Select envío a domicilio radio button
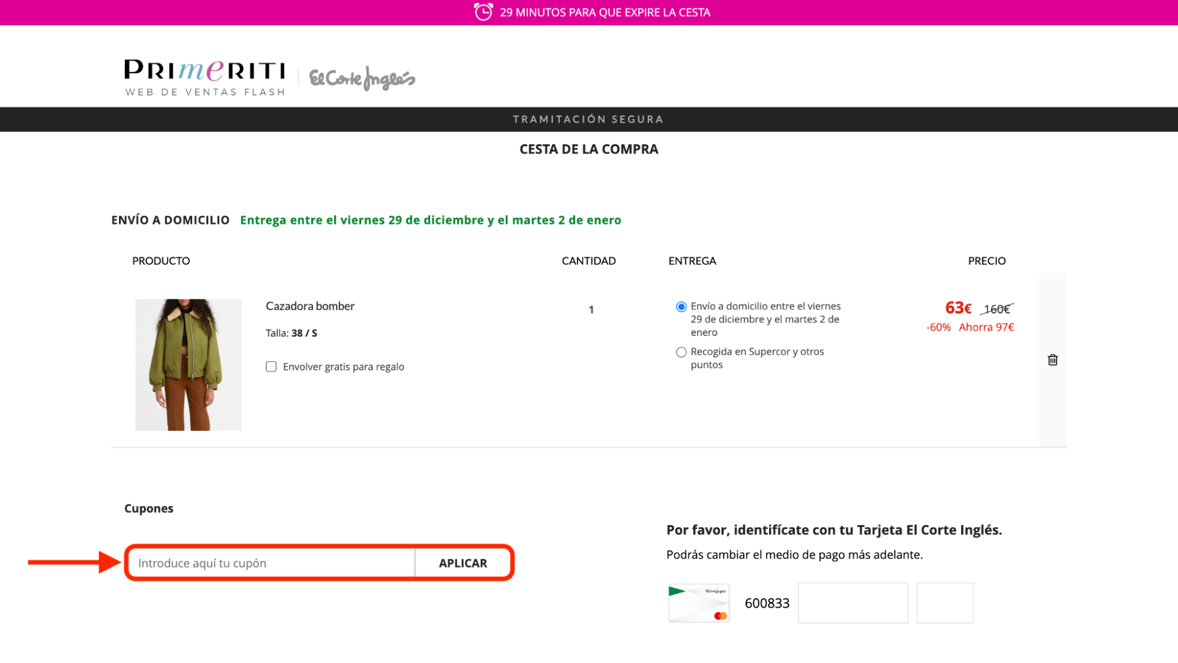This screenshot has height=663, width=1178. pyautogui.click(x=681, y=306)
